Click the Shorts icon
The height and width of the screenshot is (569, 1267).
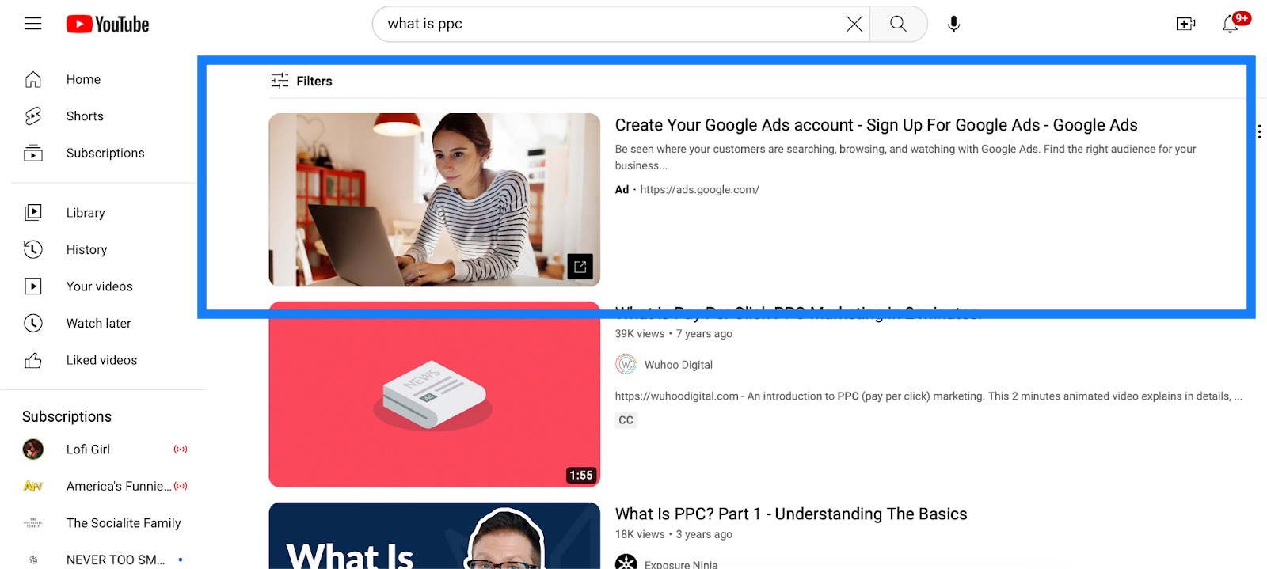33,116
